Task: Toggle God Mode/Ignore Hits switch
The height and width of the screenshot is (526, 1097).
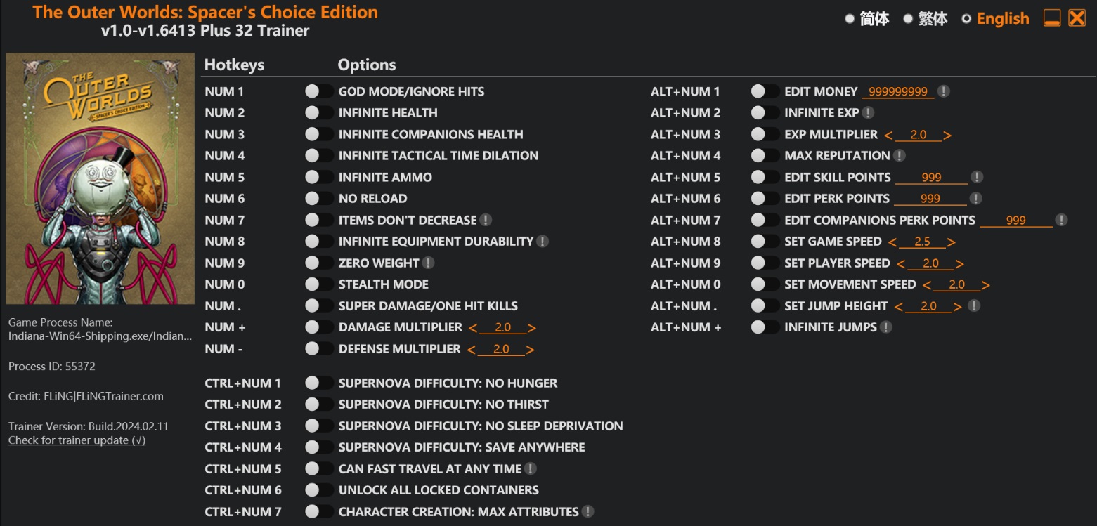Action: click(319, 91)
